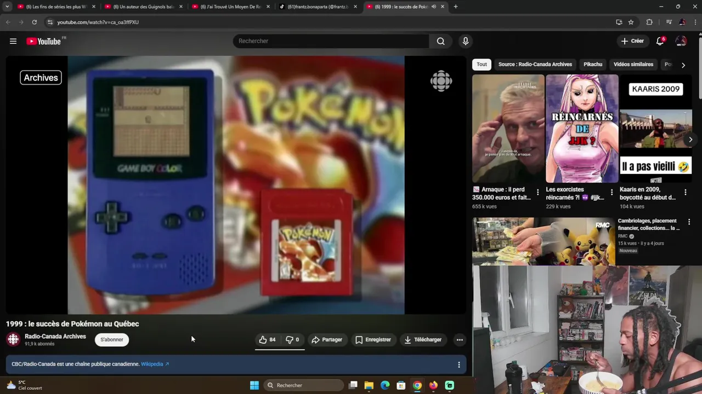The height and width of the screenshot is (394, 702).
Task: Open Microsoft Store from the taskbar
Action: pos(401,385)
